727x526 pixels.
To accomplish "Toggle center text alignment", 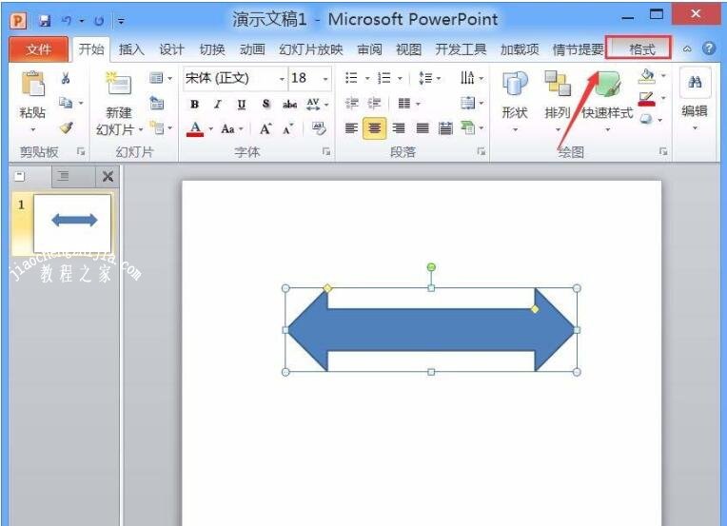I will coord(375,128).
